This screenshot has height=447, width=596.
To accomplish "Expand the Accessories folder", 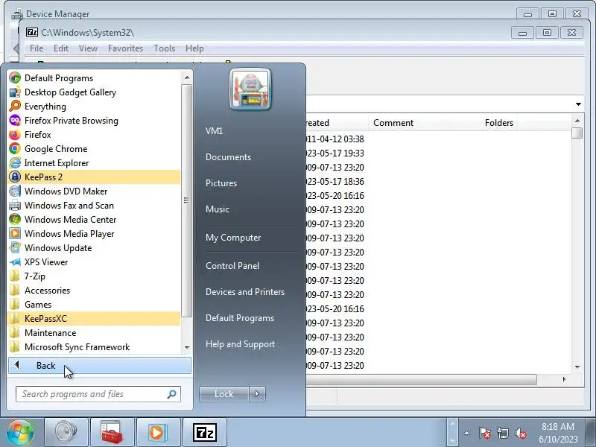I will tap(94, 291).
